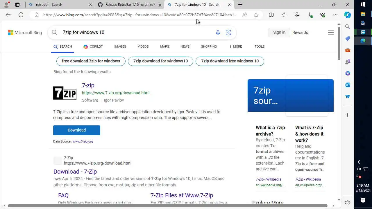372x209 pixels.
Task: Open Edge Settings and more ellipsis
Action: [335, 15]
